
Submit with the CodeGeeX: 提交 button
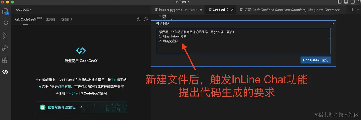[x=316, y=60]
